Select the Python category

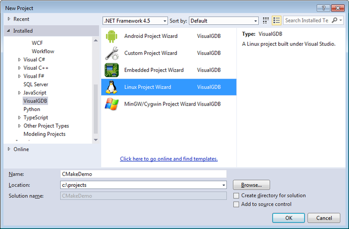click(32, 110)
